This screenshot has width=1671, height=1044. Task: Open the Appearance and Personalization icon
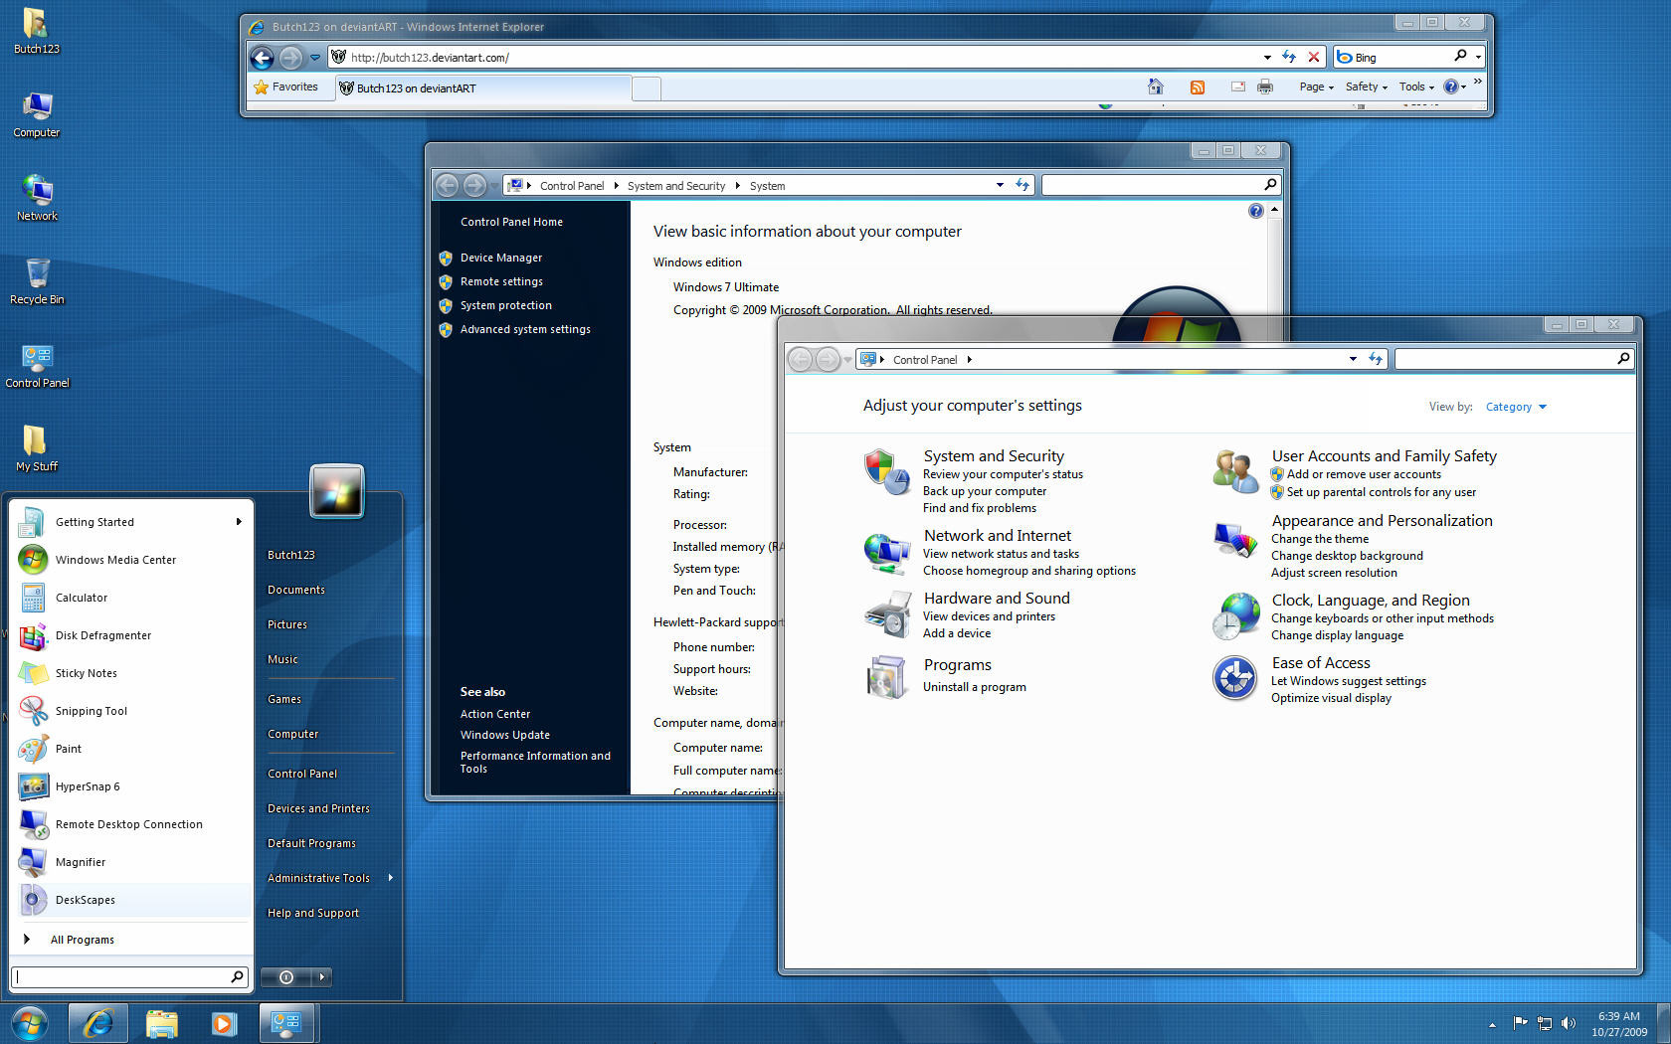[1235, 541]
